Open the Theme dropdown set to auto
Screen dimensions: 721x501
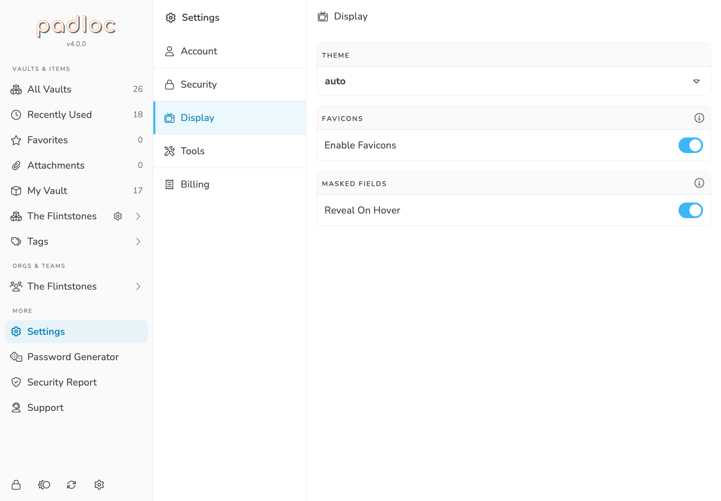514,81
